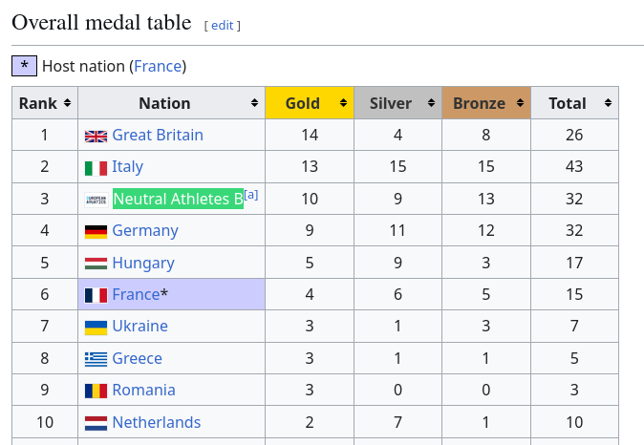
Task: Click the footnote [a] superscript link
Action: (251, 195)
